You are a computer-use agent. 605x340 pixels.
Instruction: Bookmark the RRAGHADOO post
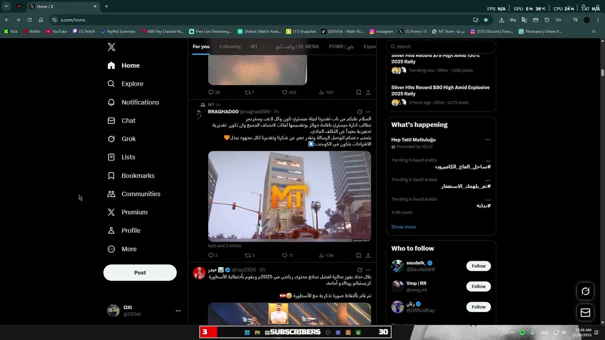pyautogui.click(x=359, y=255)
